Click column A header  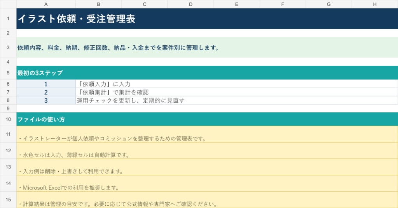pos(46,4)
